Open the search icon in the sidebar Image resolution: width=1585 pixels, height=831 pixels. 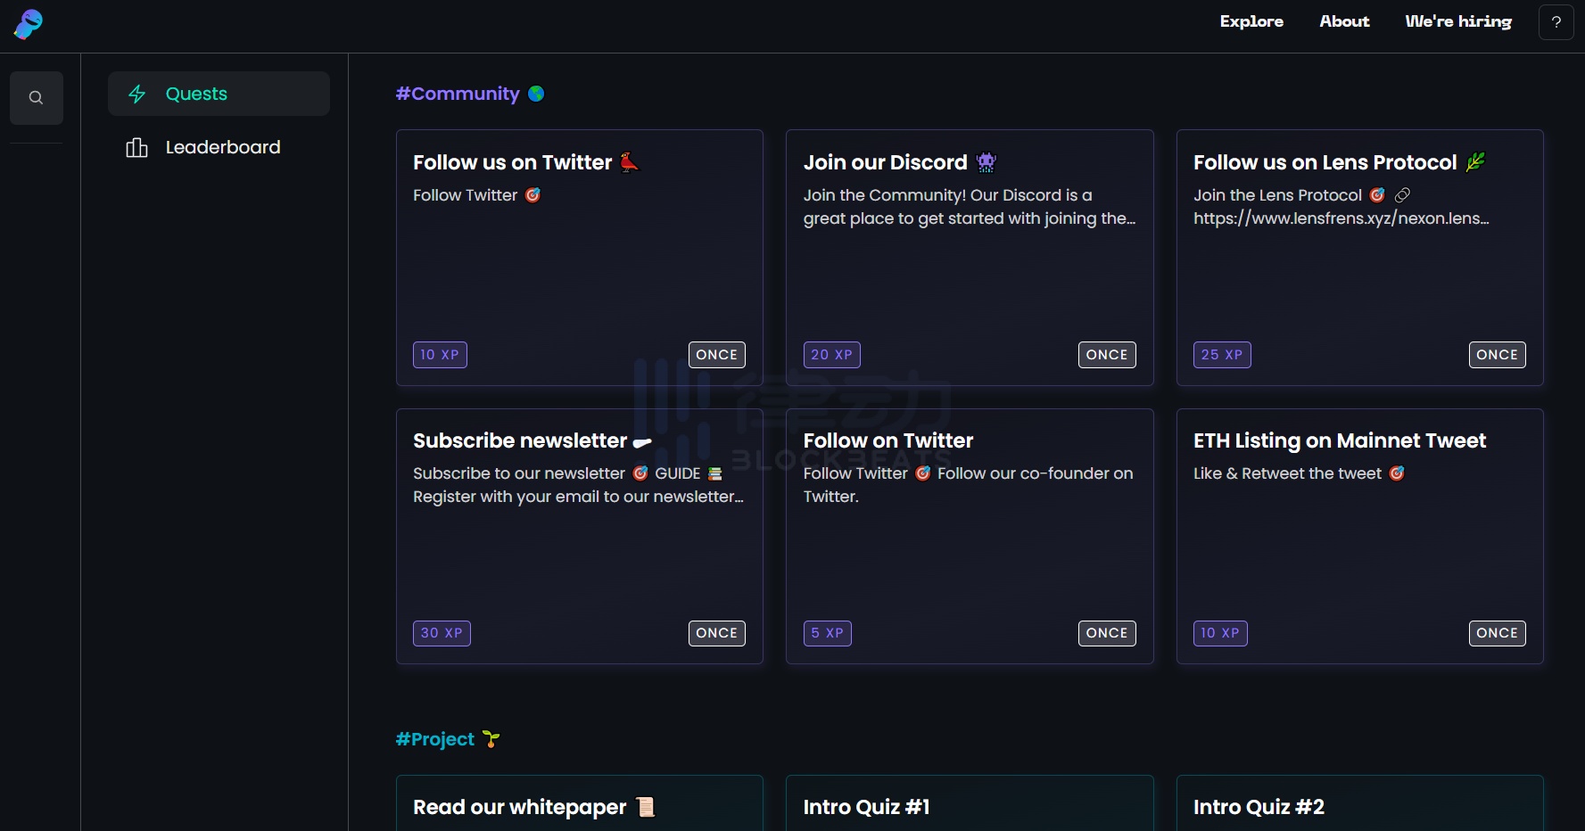(x=36, y=98)
